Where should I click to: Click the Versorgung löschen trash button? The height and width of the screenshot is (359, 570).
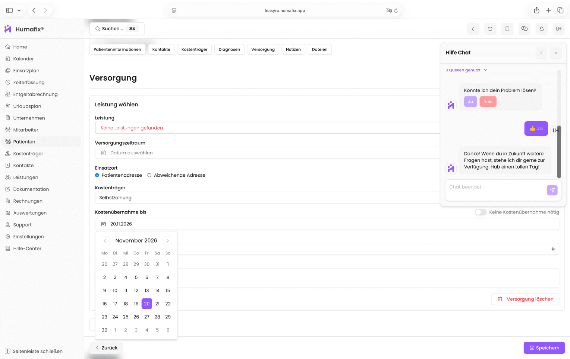[525, 299]
